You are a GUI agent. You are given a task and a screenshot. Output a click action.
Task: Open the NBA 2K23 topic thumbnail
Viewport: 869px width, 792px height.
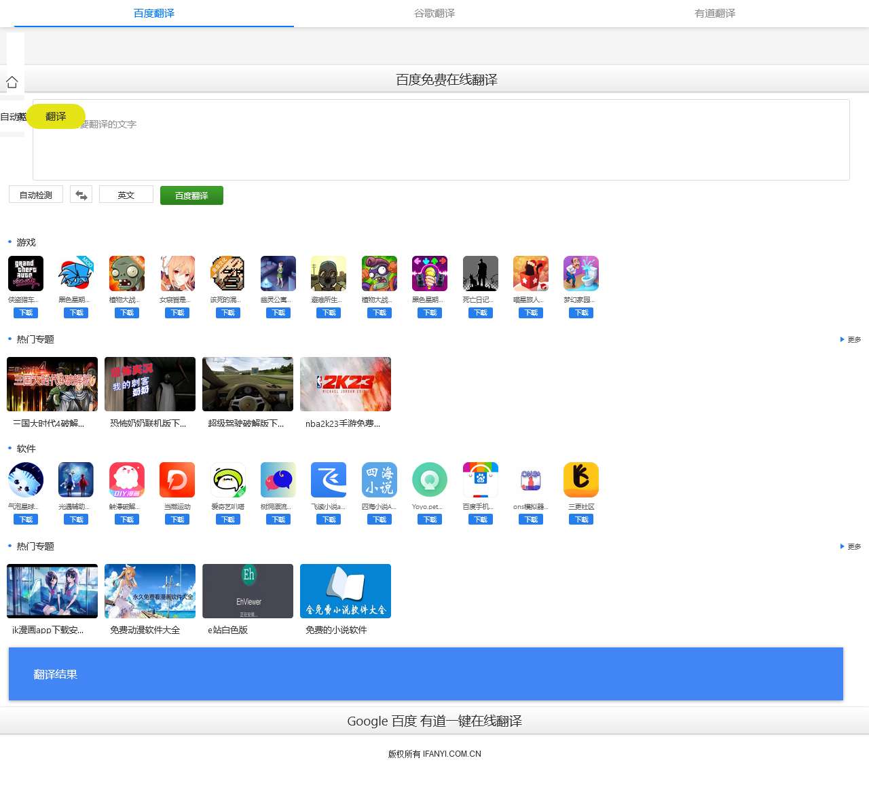coord(346,384)
